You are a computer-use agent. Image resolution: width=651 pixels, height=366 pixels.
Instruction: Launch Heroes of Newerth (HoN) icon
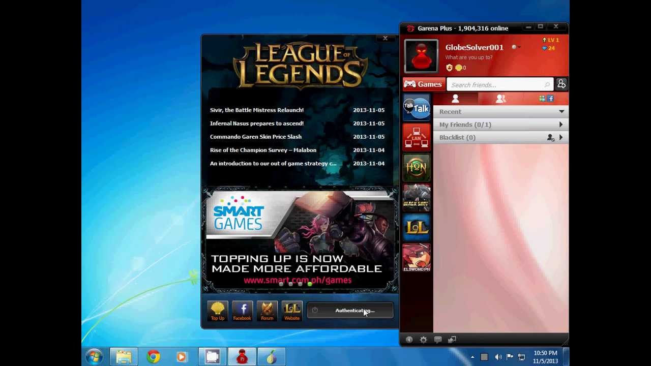[417, 167]
